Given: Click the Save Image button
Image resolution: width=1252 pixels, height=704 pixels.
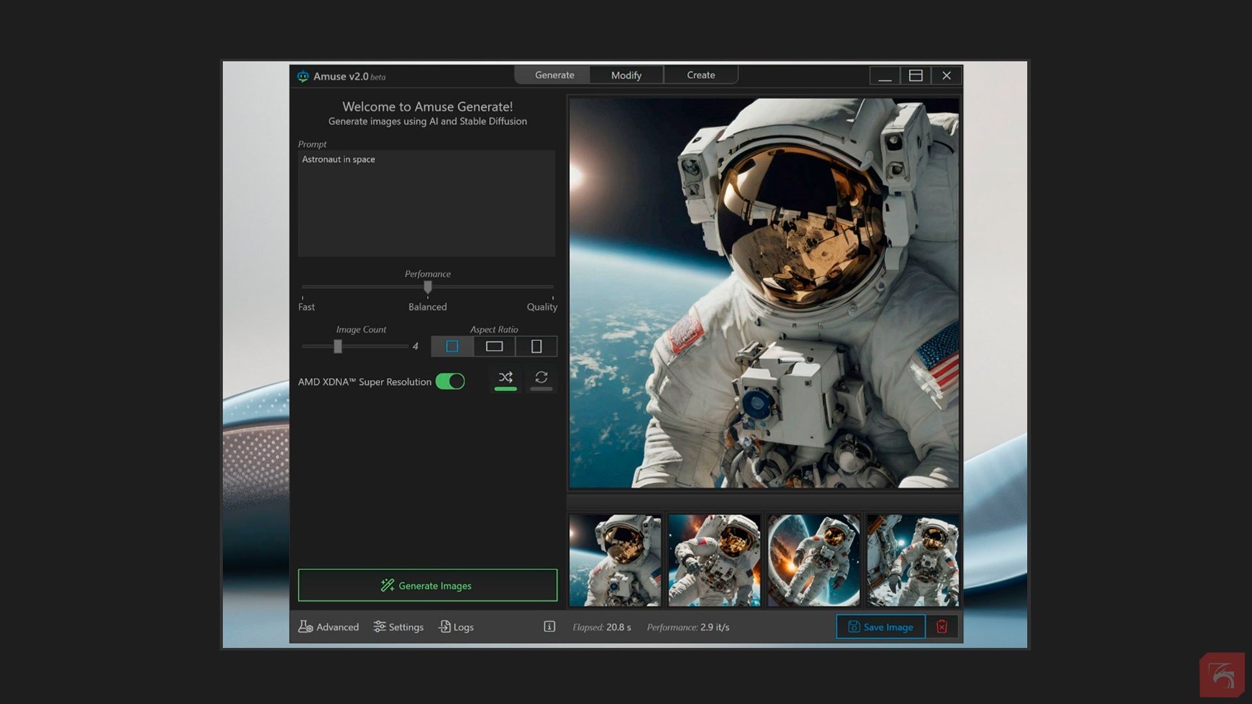Looking at the screenshot, I should pos(880,626).
